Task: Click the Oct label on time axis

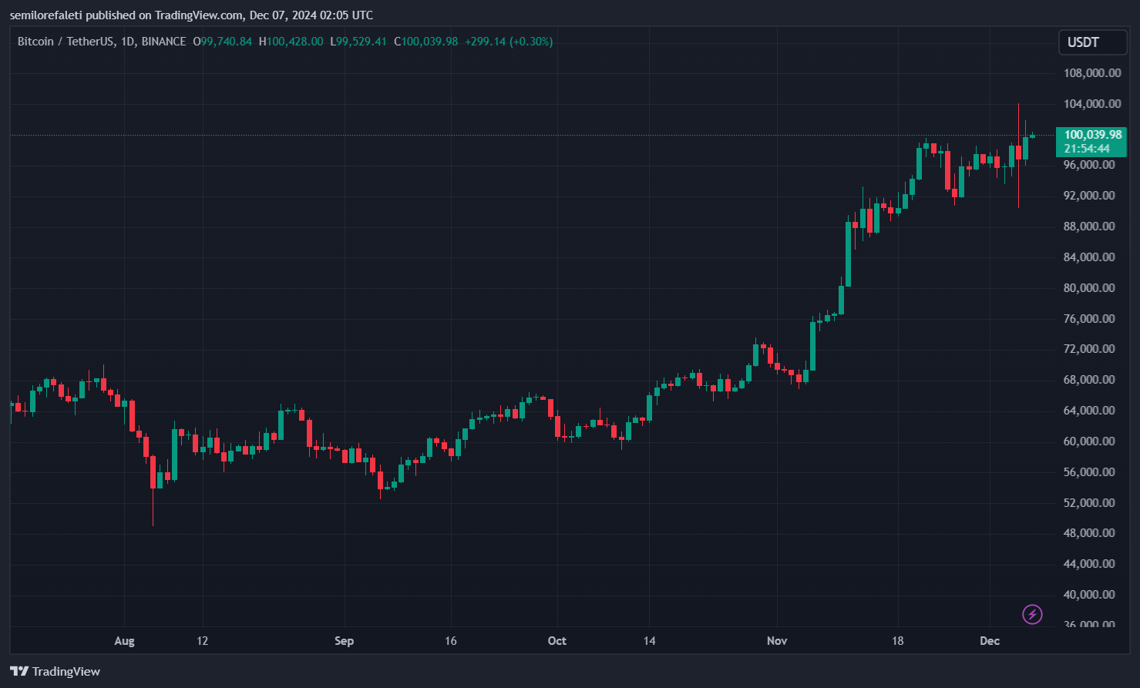Action: pyautogui.click(x=557, y=641)
